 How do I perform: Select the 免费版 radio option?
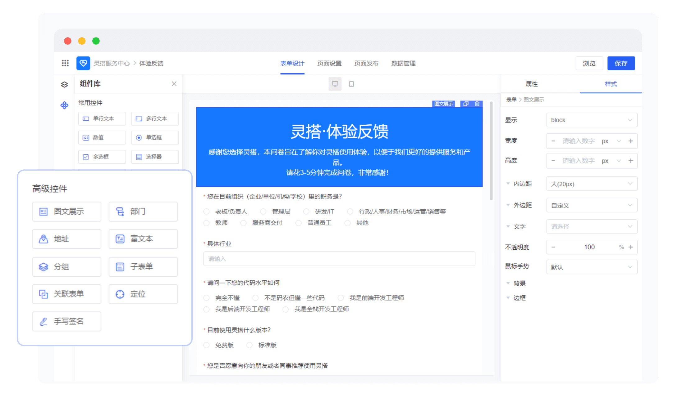pos(206,345)
